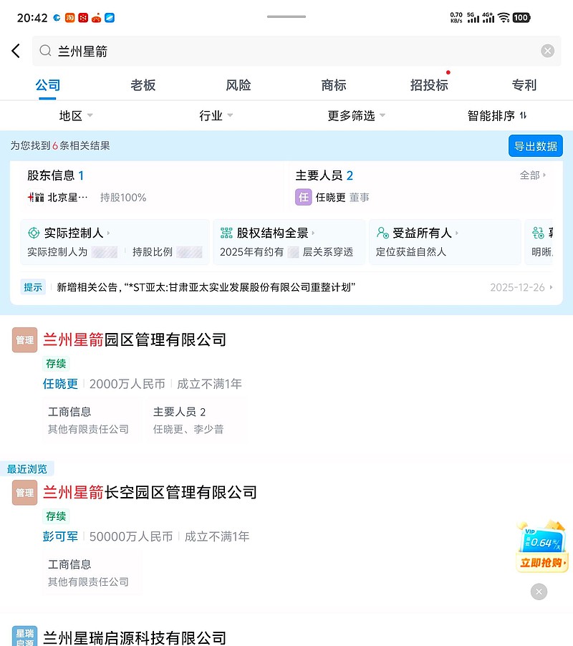Screen dimensions: 573x646
Task: Expand 全部 main personnel list
Action: (x=533, y=175)
